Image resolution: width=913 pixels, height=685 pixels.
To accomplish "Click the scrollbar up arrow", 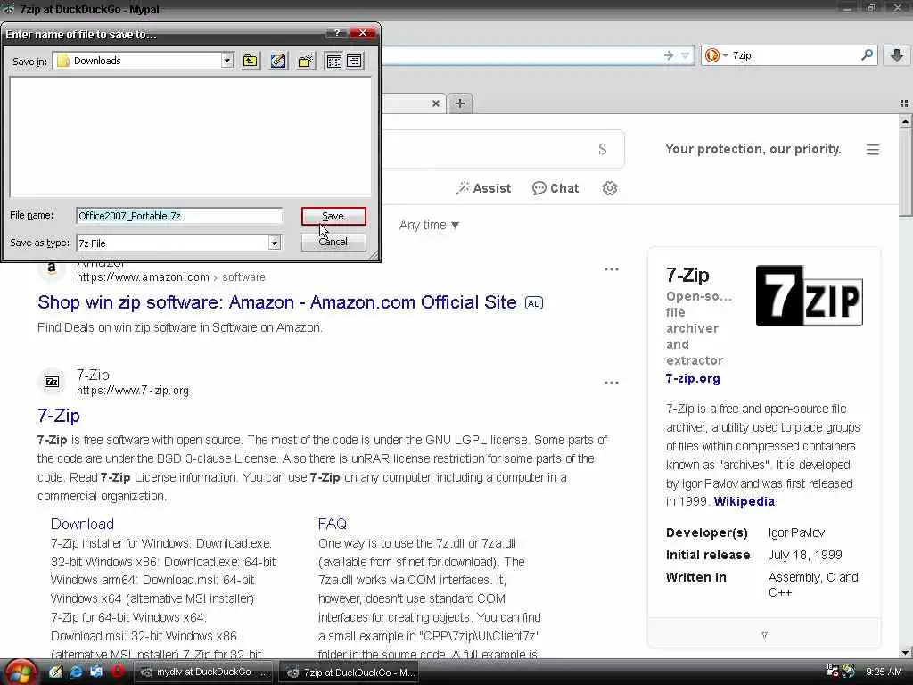I will [905, 121].
